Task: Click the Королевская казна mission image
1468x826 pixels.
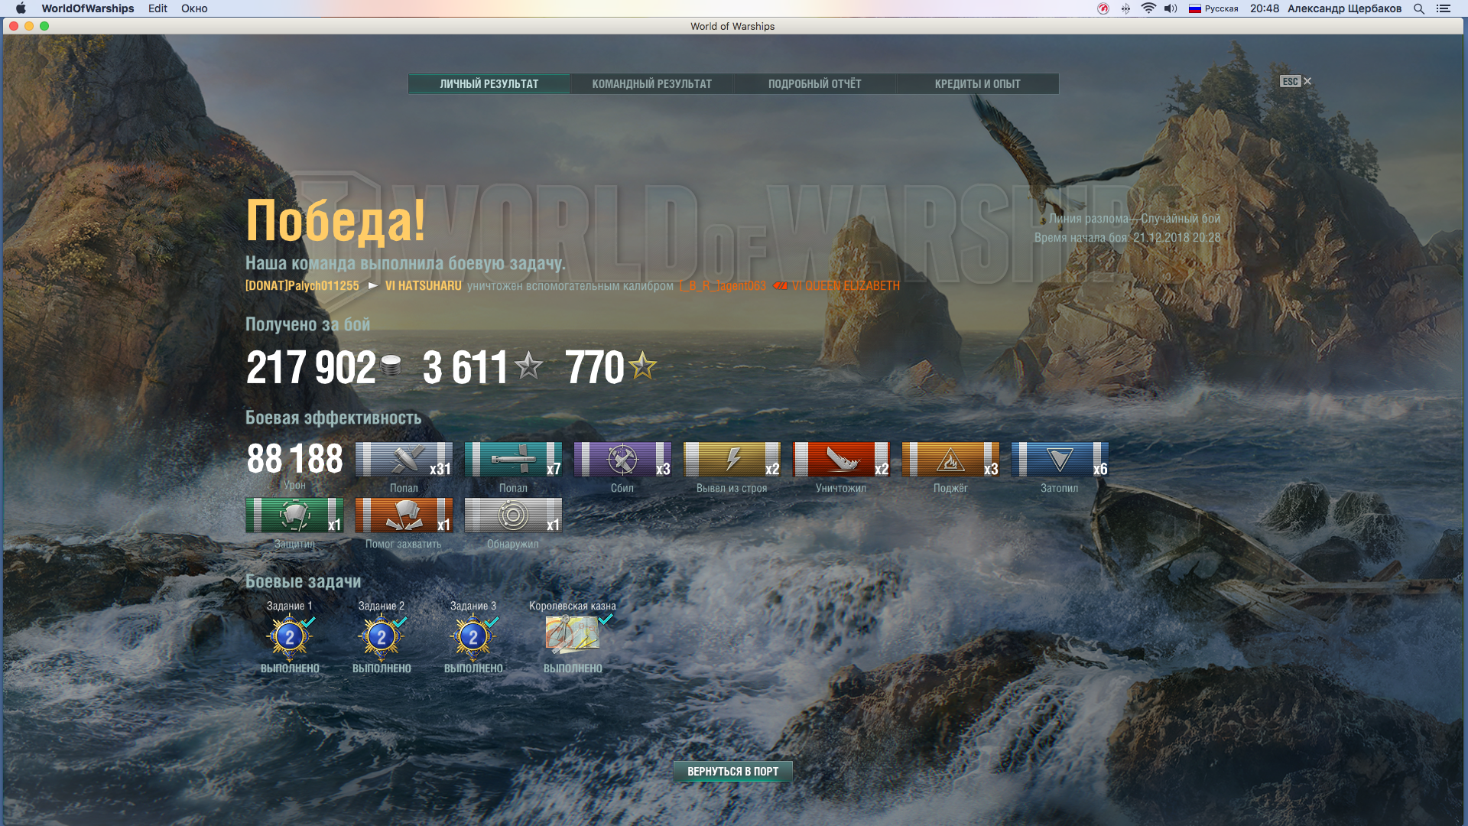Action: pyautogui.click(x=572, y=635)
